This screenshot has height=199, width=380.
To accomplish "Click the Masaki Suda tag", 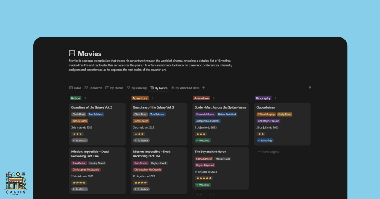I will [223, 159].
